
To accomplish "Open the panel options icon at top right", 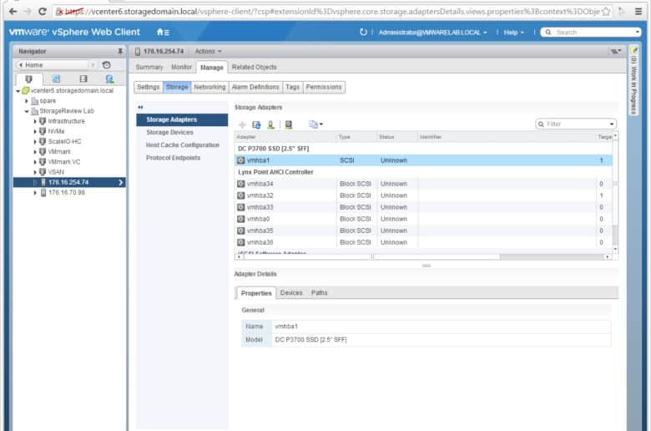I will pos(615,51).
